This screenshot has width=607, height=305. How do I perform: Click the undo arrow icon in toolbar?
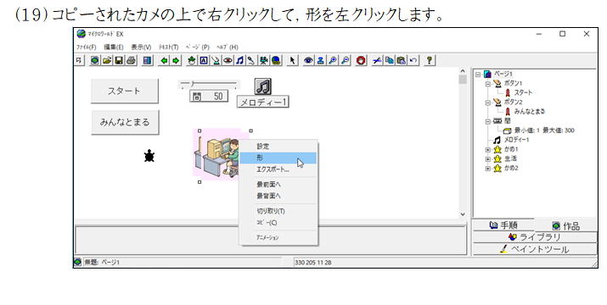[x=413, y=60]
